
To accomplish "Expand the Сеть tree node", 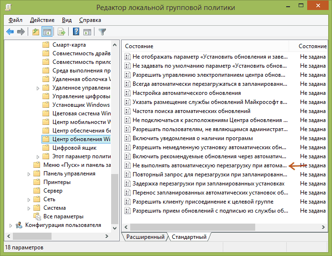I will pyautogui.click(x=29, y=200).
